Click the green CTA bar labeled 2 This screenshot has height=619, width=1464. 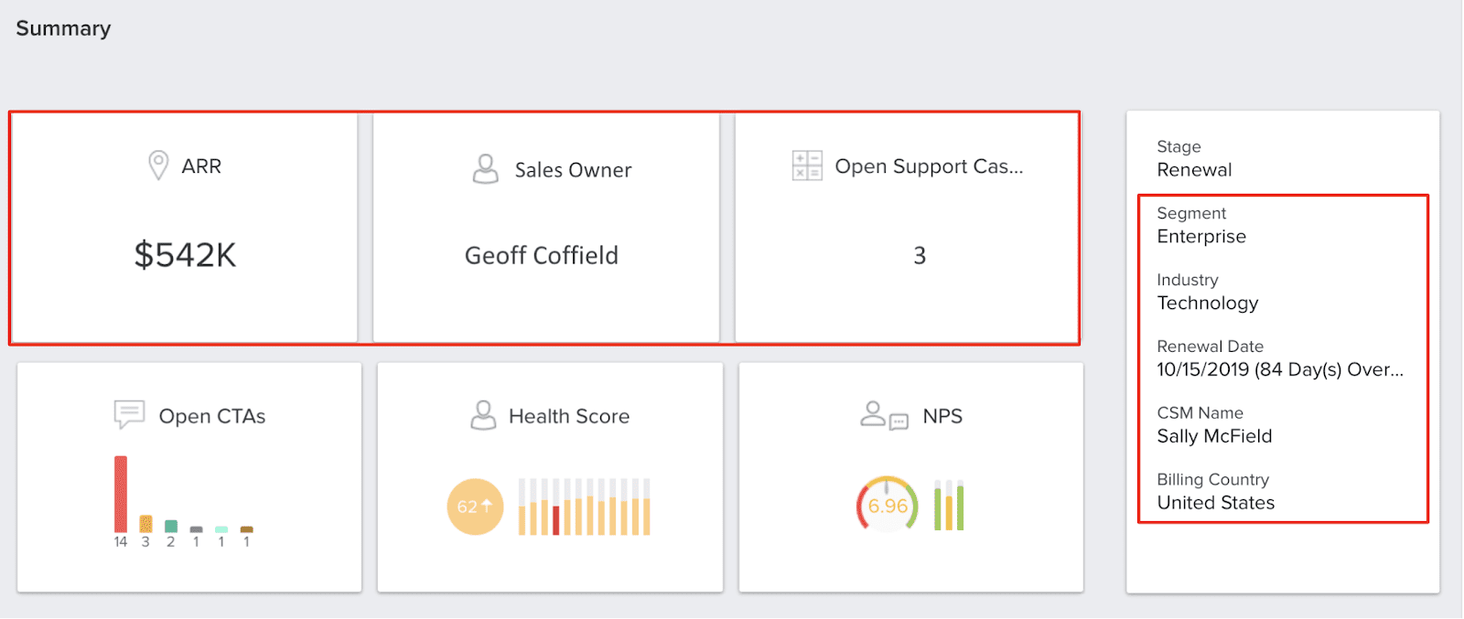(170, 526)
